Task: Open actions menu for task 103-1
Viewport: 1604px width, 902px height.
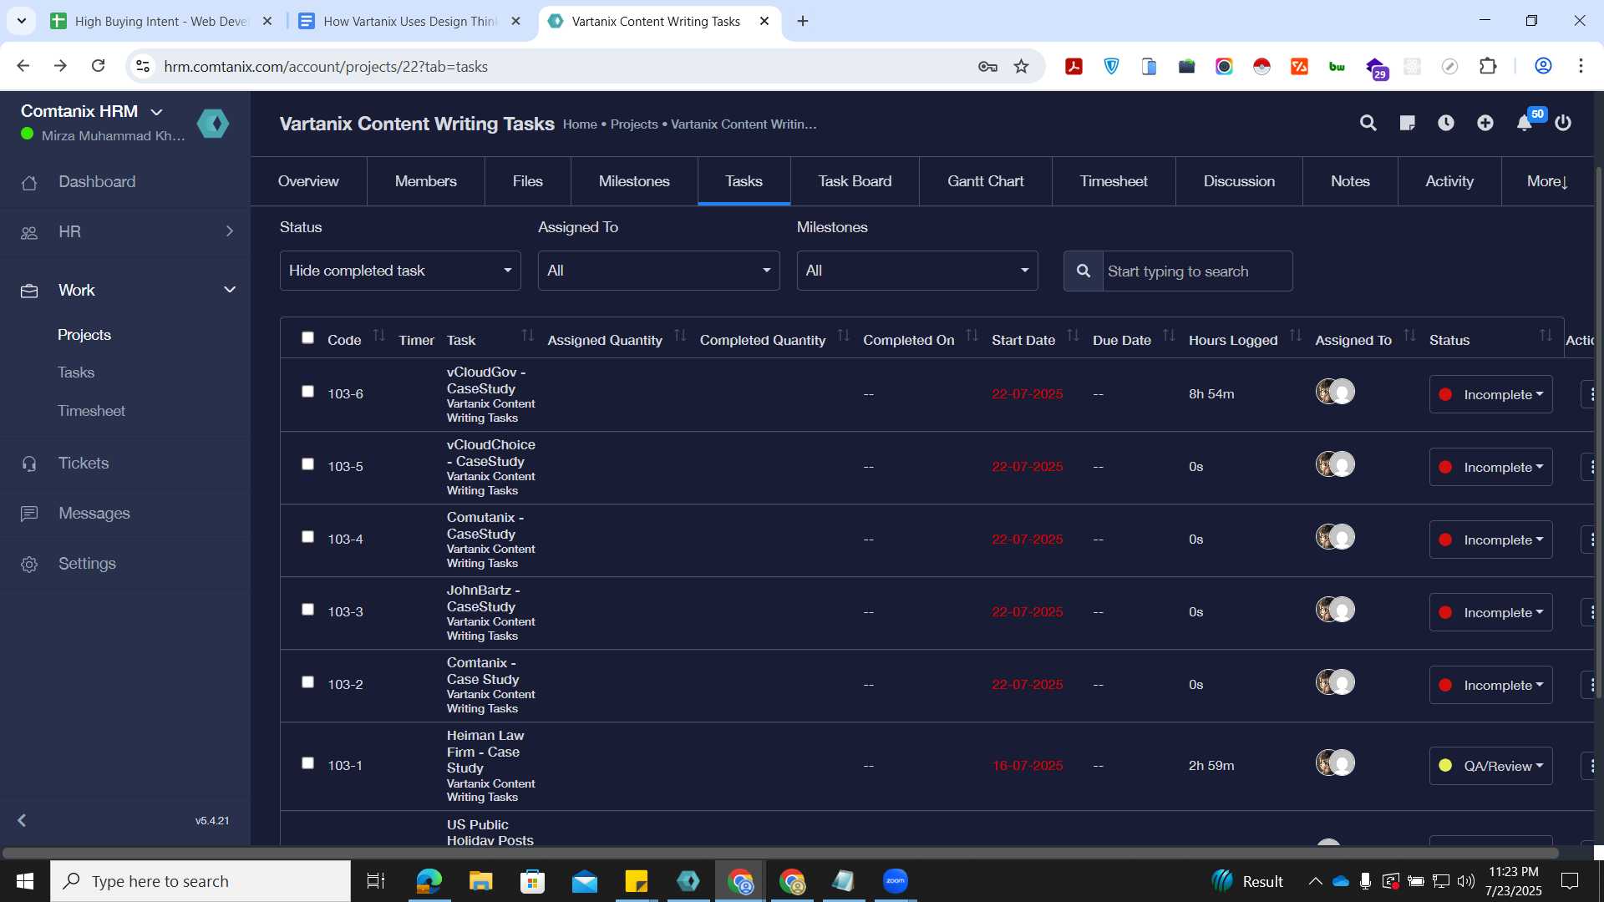Action: coord(1591,766)
